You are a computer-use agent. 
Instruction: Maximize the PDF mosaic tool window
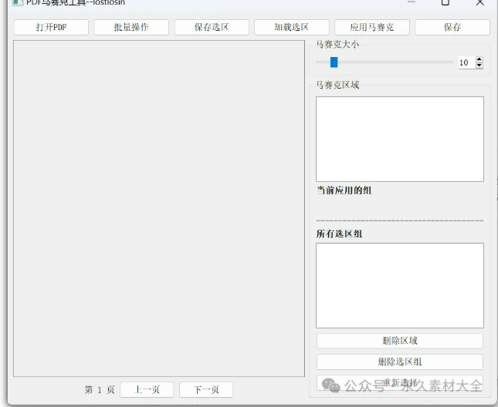click(x=445, y=2)
